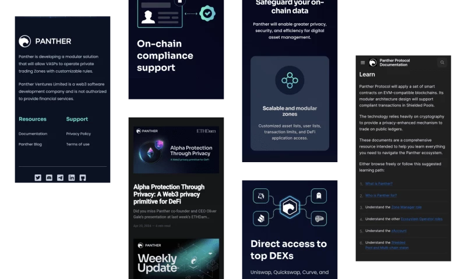The image size is (466, 279).
Task: Open the Shielded Pool and Multi-chain vision link
Action: click(x=387, y=245)
